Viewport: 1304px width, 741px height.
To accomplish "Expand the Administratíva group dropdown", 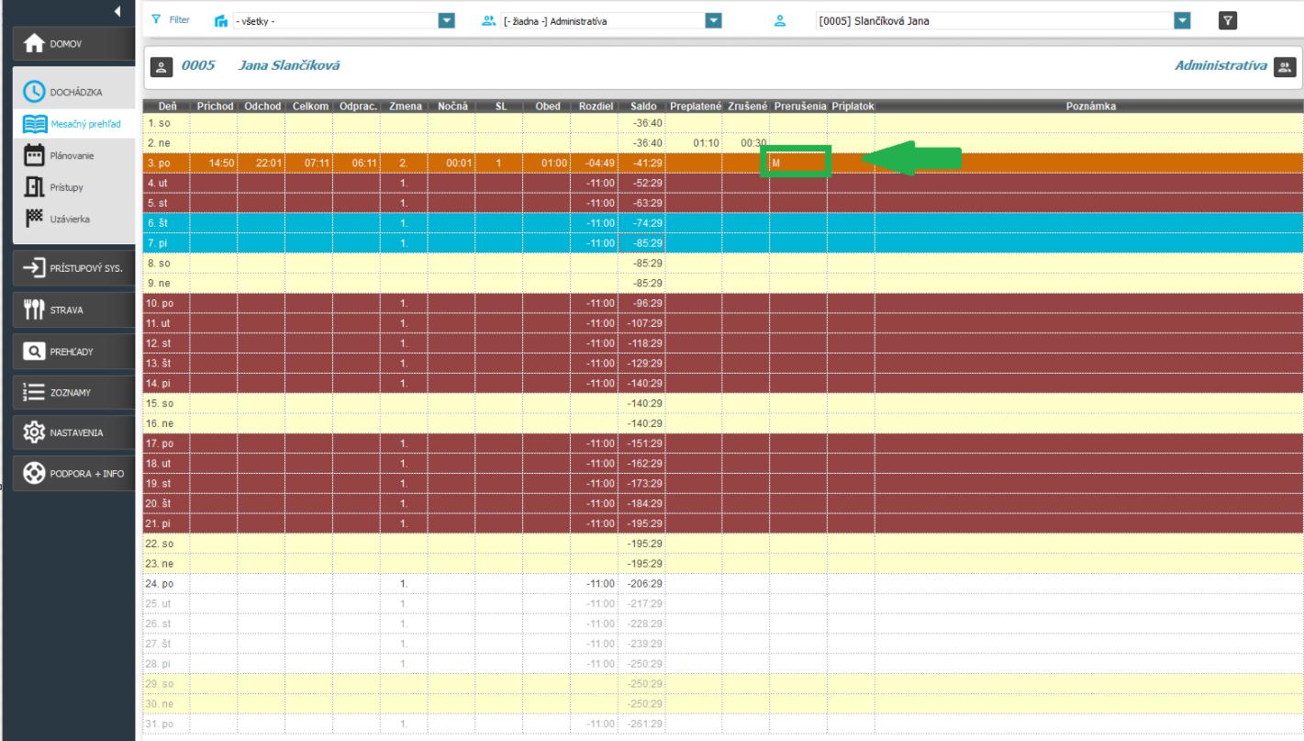I will [713, 20].
